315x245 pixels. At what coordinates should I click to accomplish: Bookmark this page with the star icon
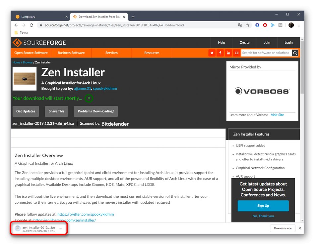(248, 25)
